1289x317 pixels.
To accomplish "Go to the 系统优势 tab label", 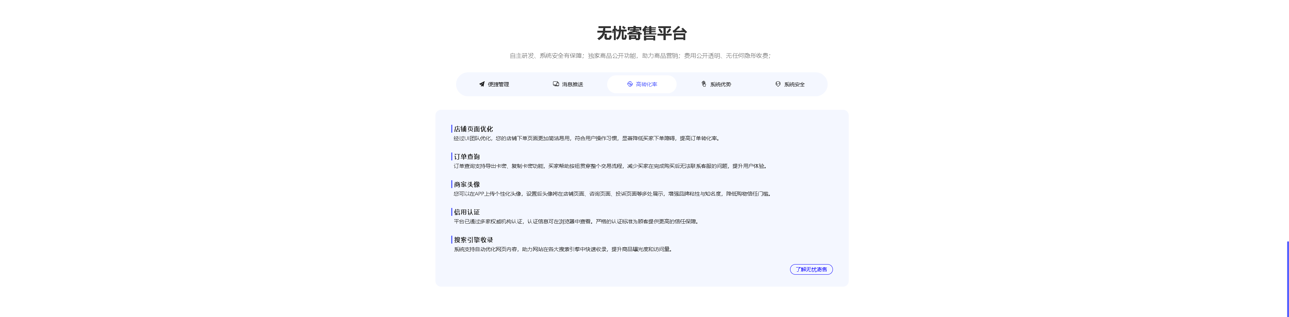I will [x=720, y=85].
